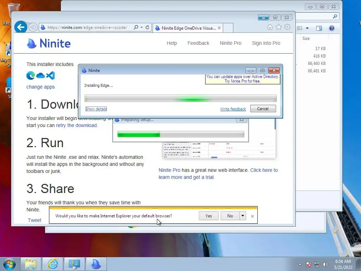
Task: Open the Feedback page link
Action: [198, 43]
